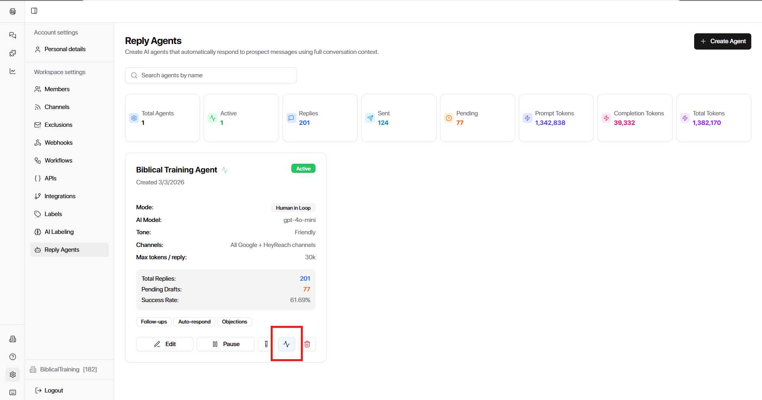This screenshot has height=400, width=762.
Task: Edit the Biblical Training Agent
Action: pyautogui.click(x=165, y=344)
